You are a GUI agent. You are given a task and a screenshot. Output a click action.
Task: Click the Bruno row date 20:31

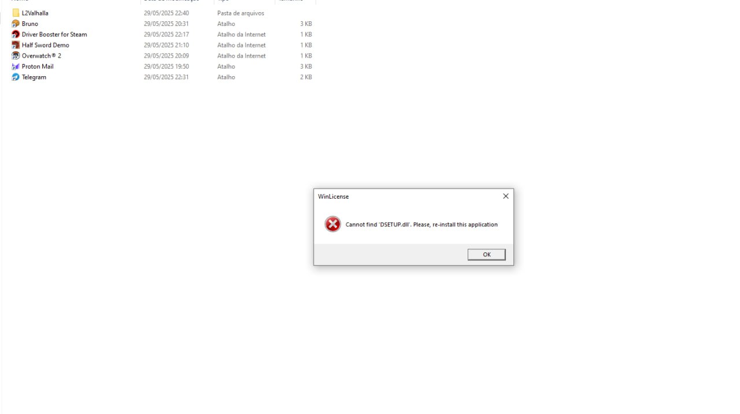pos(166,24)
